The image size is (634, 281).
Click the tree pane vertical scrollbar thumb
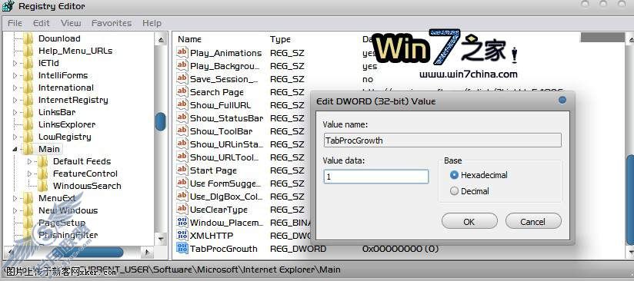[161, 121]
